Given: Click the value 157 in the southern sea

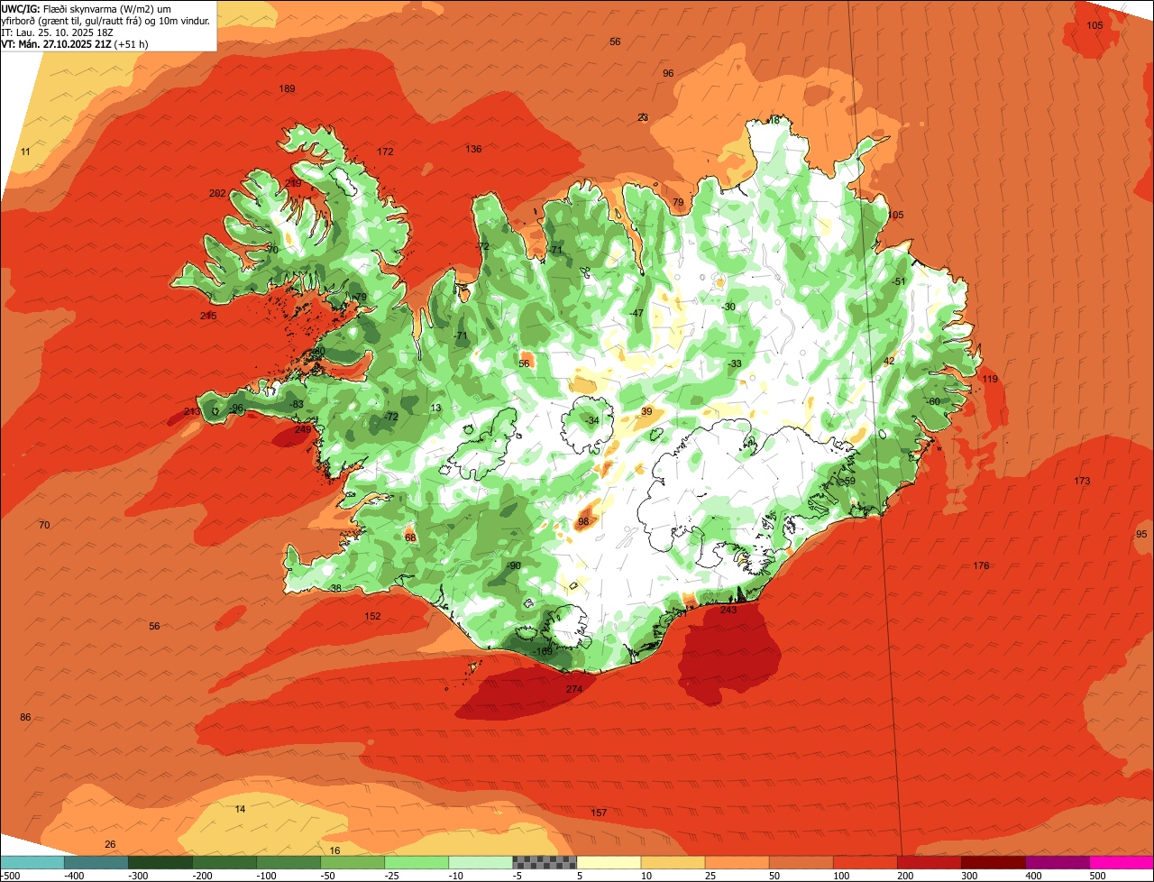Looking at the screenshot, I should [x=599, y=813].
